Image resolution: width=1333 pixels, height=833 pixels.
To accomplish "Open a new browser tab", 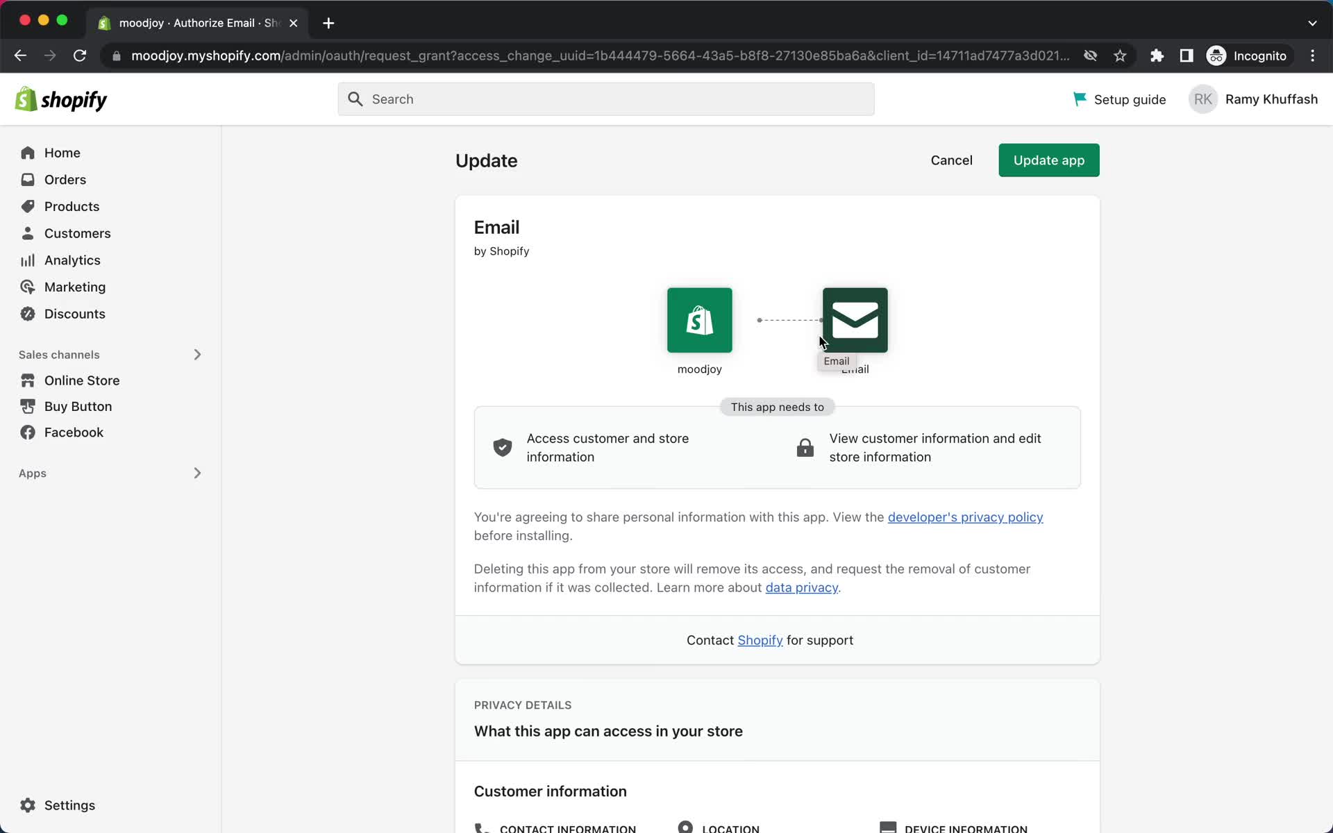I will (328, 23).
